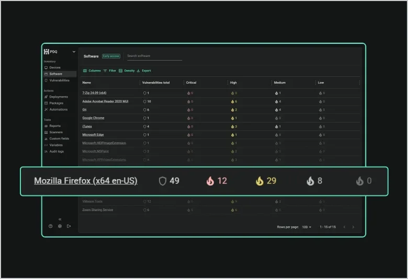Click Firefox row's critical flame icon
The image size is (408, 279).
click(x=210, y=181)
